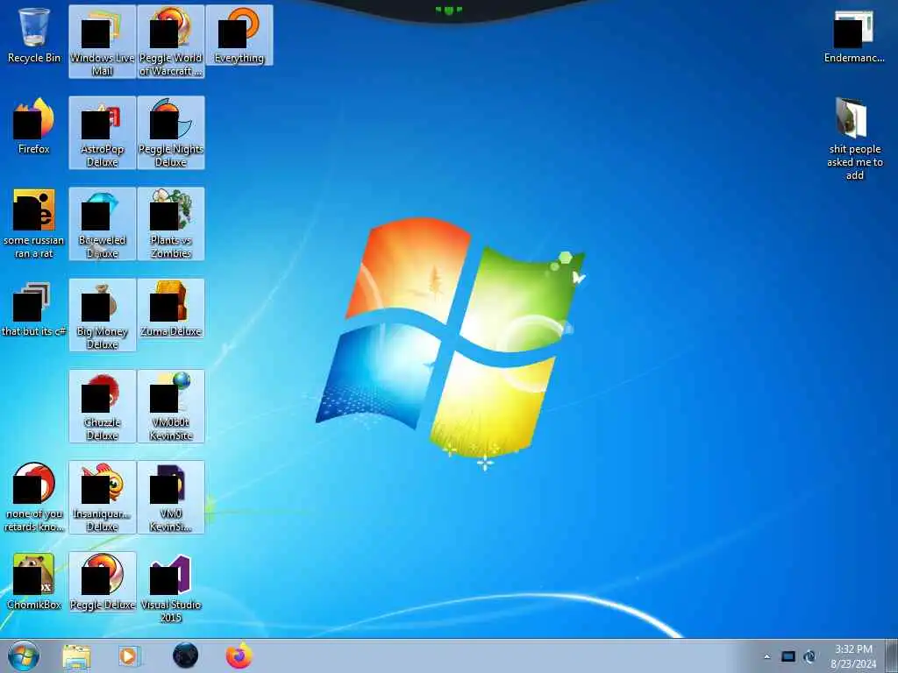898x673 pixels.
Task: Click the Show desktop button
Action: [892, 655]
